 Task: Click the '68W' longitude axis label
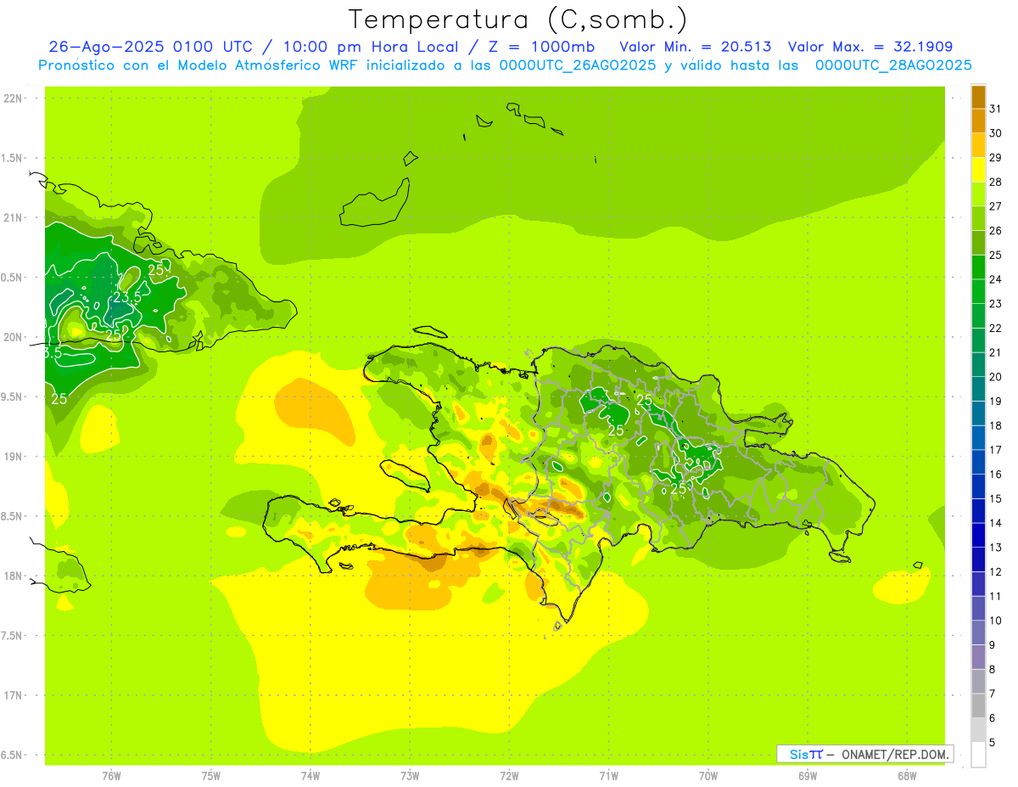tap(907, 776)
